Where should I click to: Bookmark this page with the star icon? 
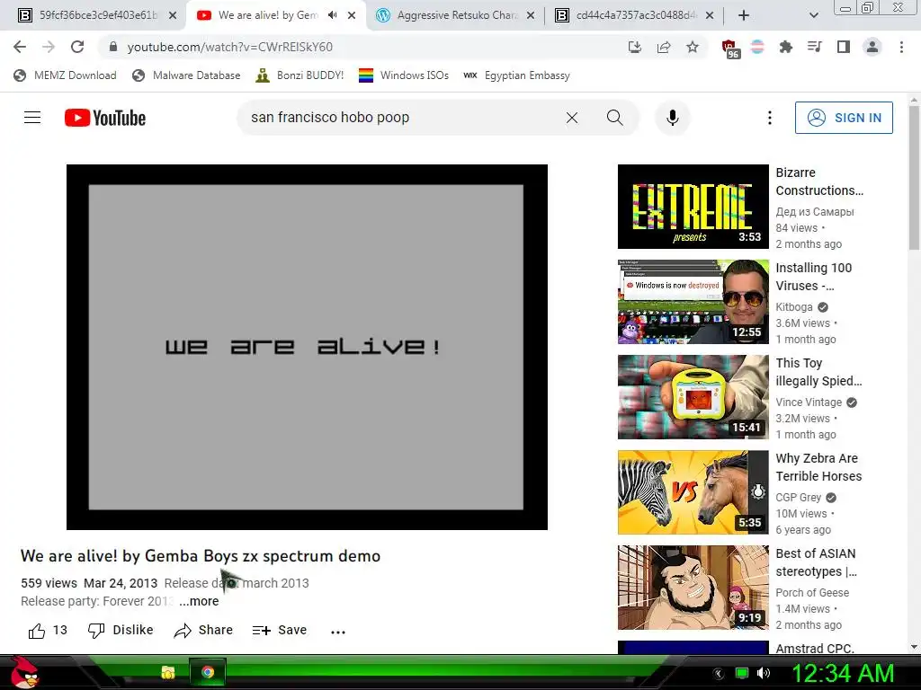coord(693,47)
